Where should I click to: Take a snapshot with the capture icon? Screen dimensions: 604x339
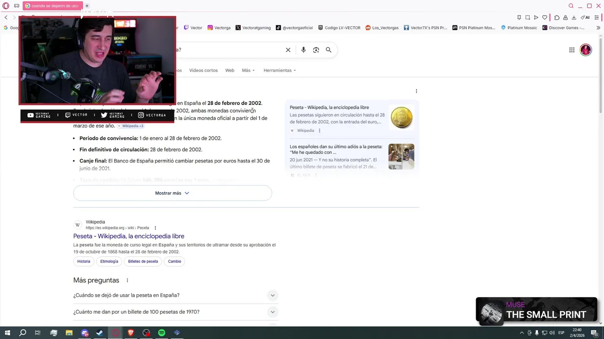point(528,17)
